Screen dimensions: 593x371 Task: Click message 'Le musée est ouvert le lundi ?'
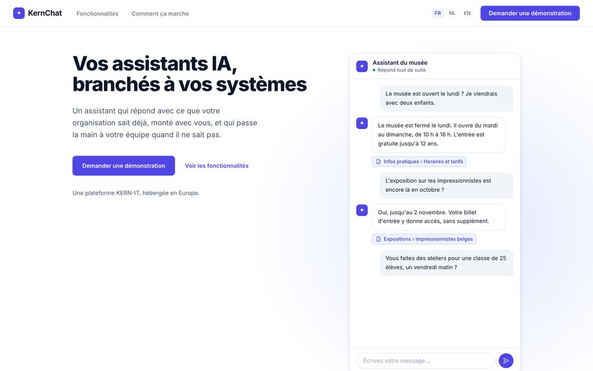coord(447,99)
